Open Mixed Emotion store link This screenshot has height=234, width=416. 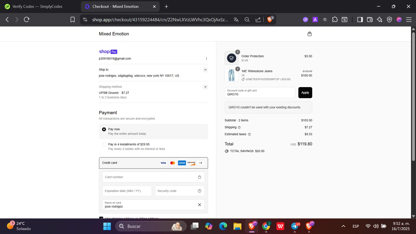click(x=114, y=34)
